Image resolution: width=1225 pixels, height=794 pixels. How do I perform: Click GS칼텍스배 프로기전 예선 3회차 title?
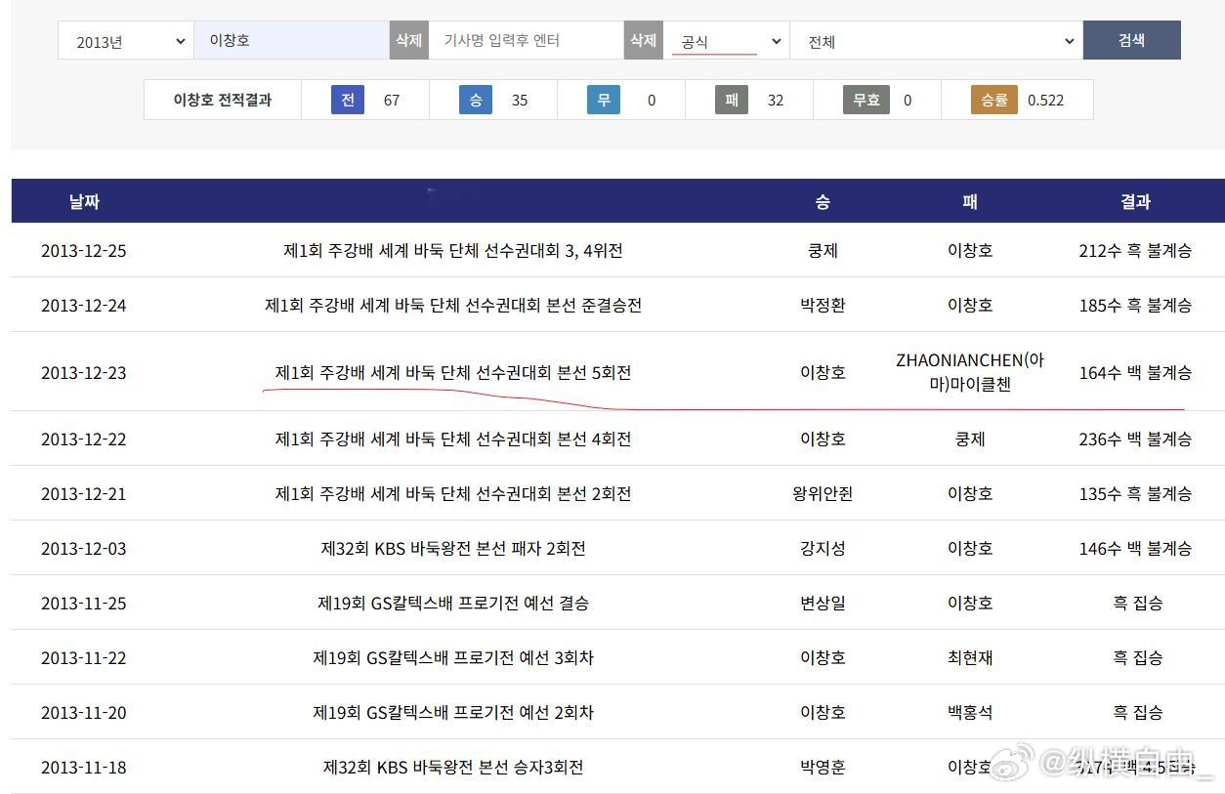(x=453, y=658)
